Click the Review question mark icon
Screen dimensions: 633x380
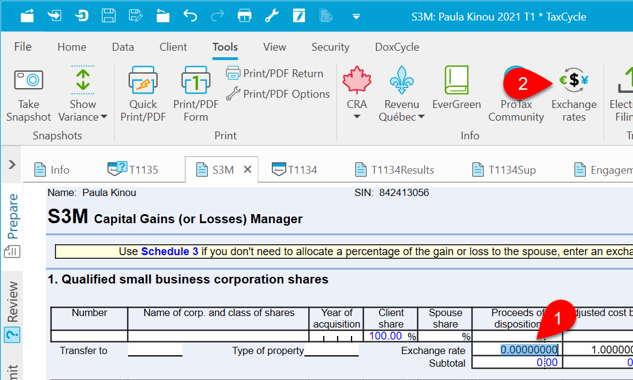tap(12, 335)
